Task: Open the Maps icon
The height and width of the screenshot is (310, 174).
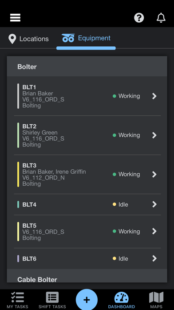Action: click(x=156, y=297)
